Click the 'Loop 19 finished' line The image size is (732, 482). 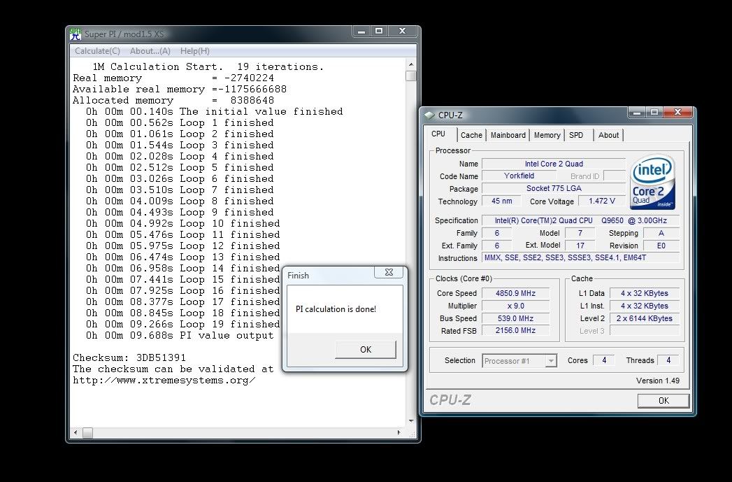[x=183, y=324]
